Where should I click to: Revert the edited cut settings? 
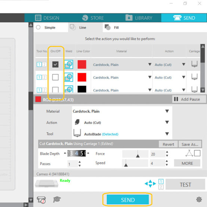168,144
